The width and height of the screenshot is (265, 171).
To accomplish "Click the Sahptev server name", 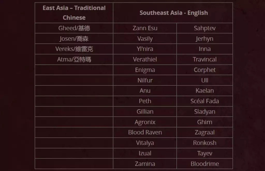I will (205, 28).
